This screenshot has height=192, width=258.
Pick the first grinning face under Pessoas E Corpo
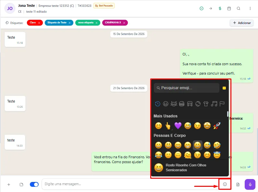pyautogui.click(x=158, y=145)
